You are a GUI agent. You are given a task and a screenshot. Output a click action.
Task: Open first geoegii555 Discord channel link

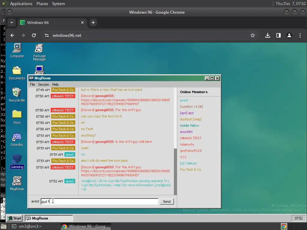point(125,102)
